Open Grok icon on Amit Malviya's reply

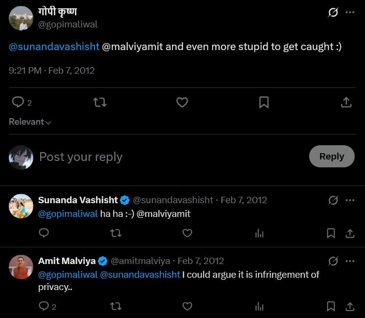click(333, 261)
